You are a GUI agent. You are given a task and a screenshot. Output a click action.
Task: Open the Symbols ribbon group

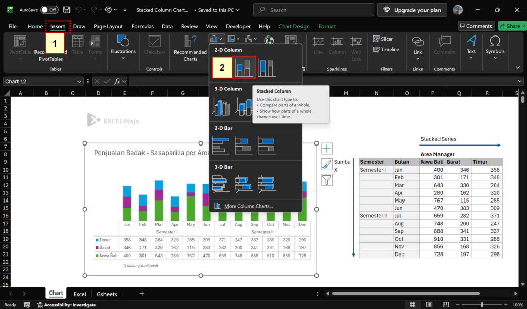pos(495,48)
